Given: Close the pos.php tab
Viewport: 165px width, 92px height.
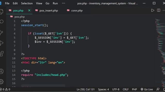Looking at the screenshot, I should 29,10.
